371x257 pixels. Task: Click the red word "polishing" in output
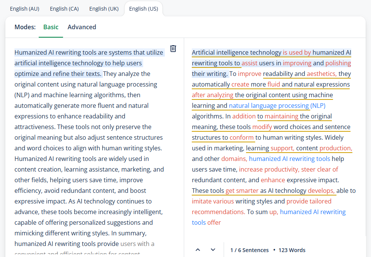click(338, 63)
